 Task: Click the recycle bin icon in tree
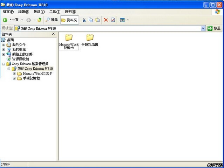click(x=8, y=59)
